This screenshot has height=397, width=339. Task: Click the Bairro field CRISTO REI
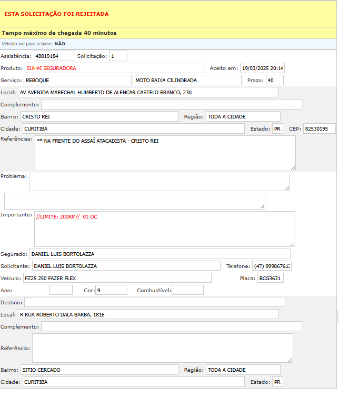[99, 117]
